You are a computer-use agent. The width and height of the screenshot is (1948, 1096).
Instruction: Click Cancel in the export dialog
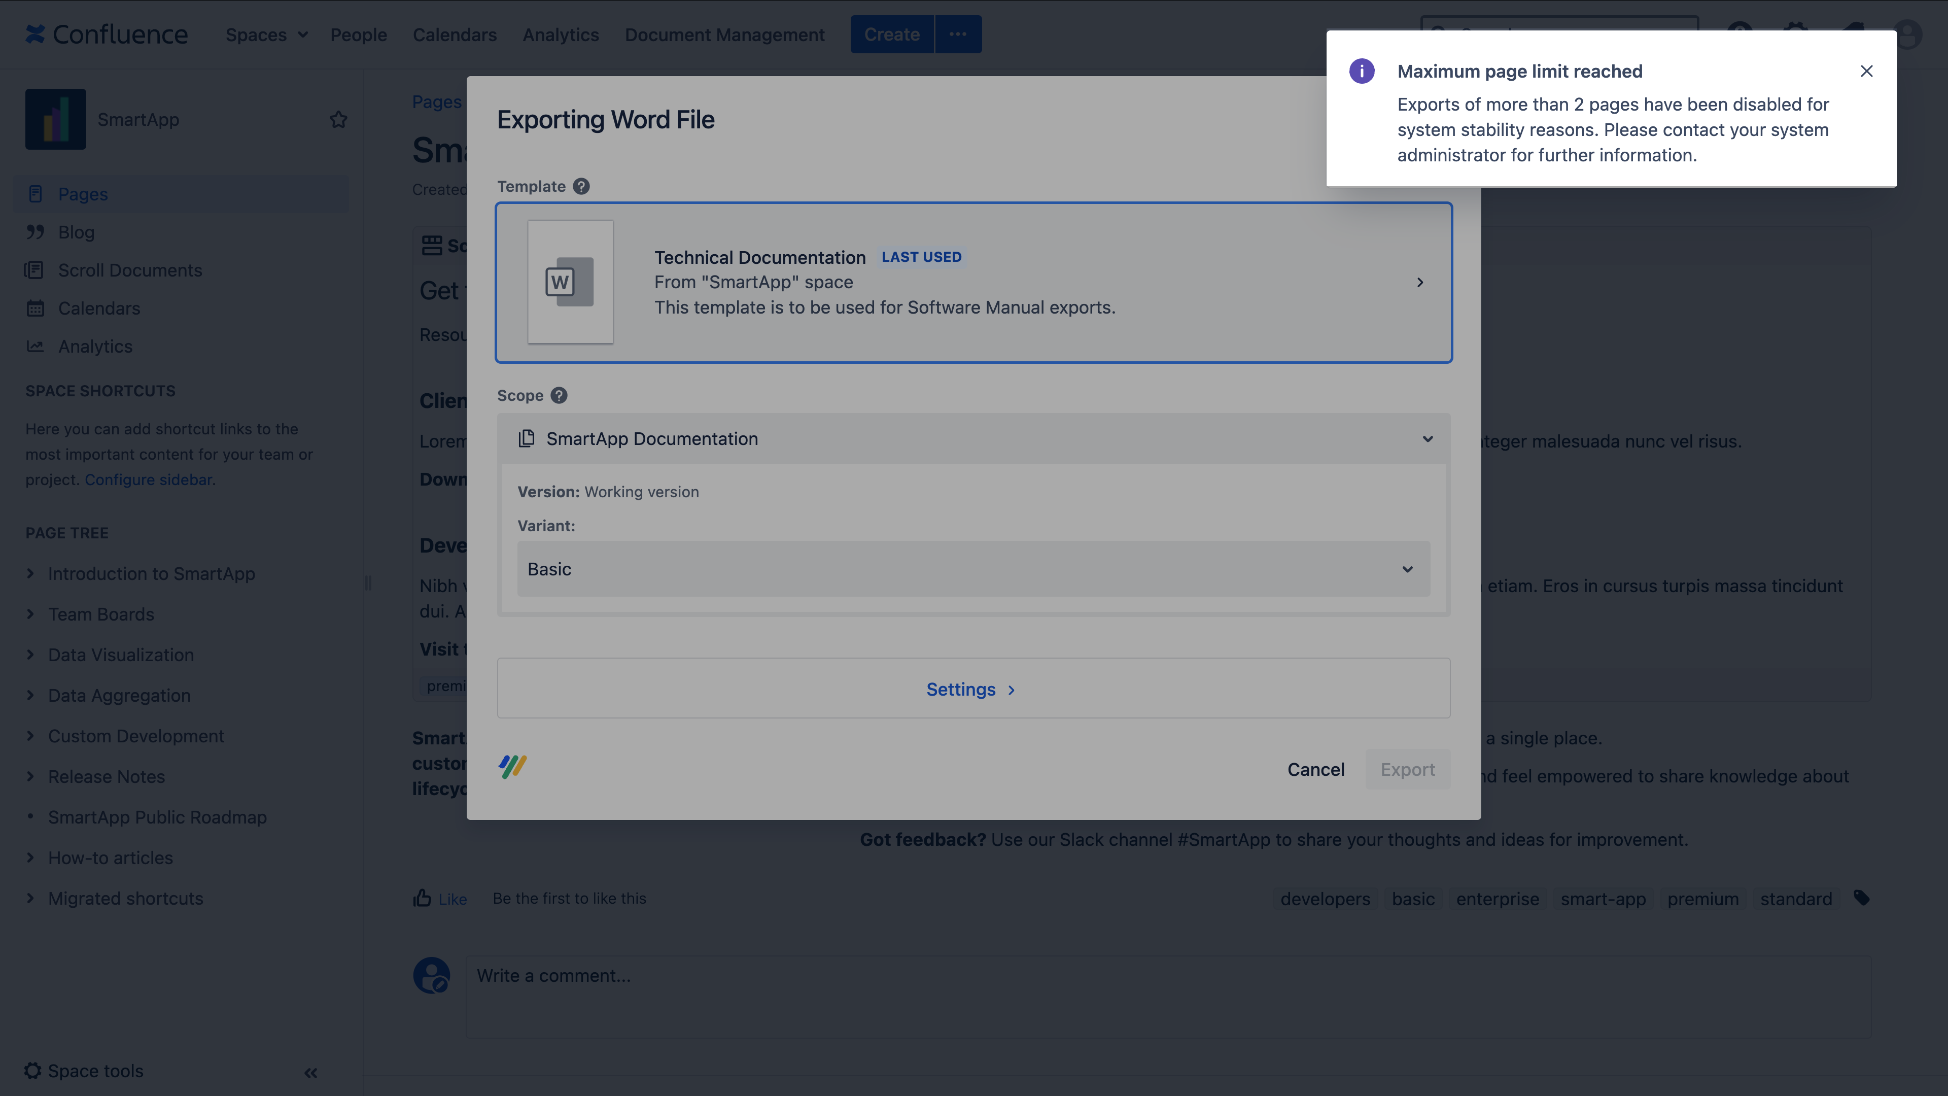coord(1316,769)
